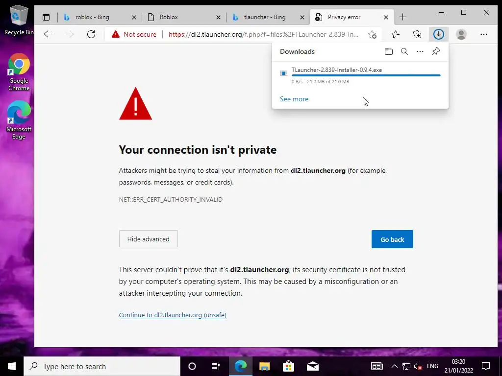Click the taskbar clock showing 03:20
The height and width of the screenshot is (376, 502).
[x=458, y=366]
